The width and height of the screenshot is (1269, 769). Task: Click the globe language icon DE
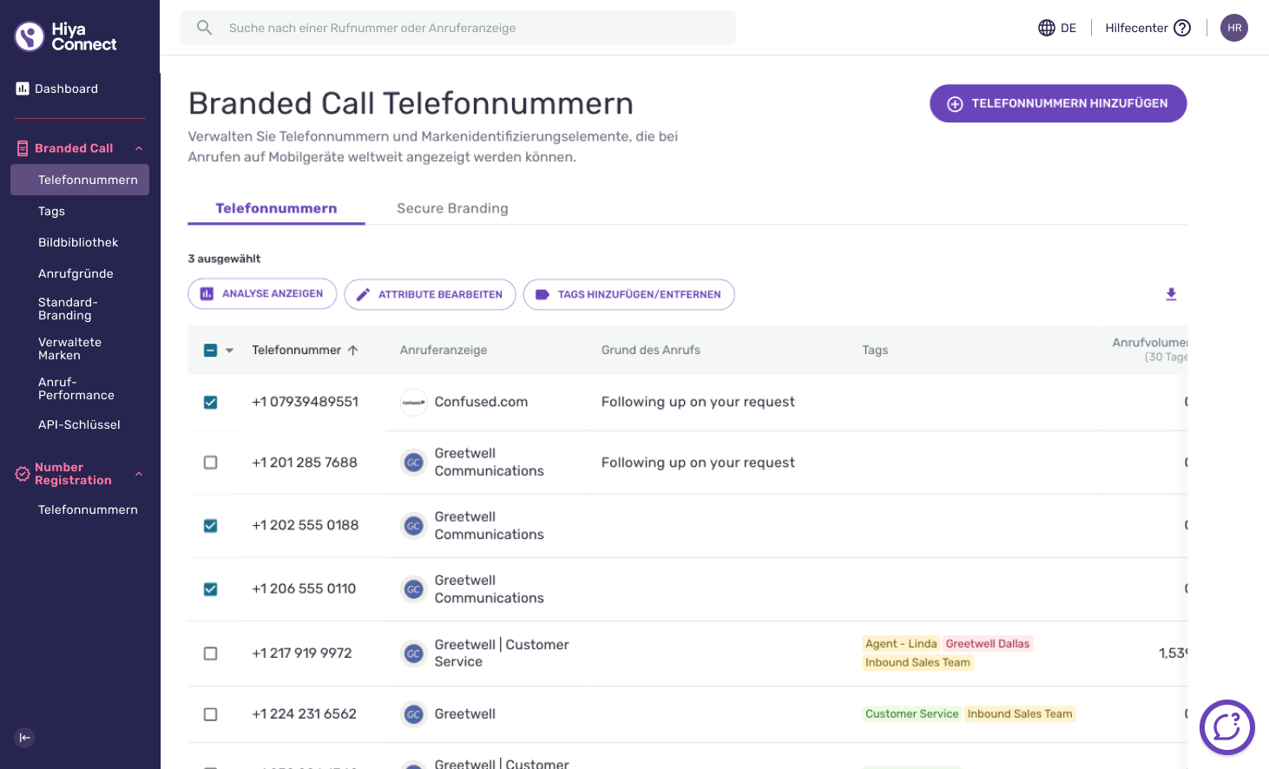pyautogui.click(x=1047, y=28)
